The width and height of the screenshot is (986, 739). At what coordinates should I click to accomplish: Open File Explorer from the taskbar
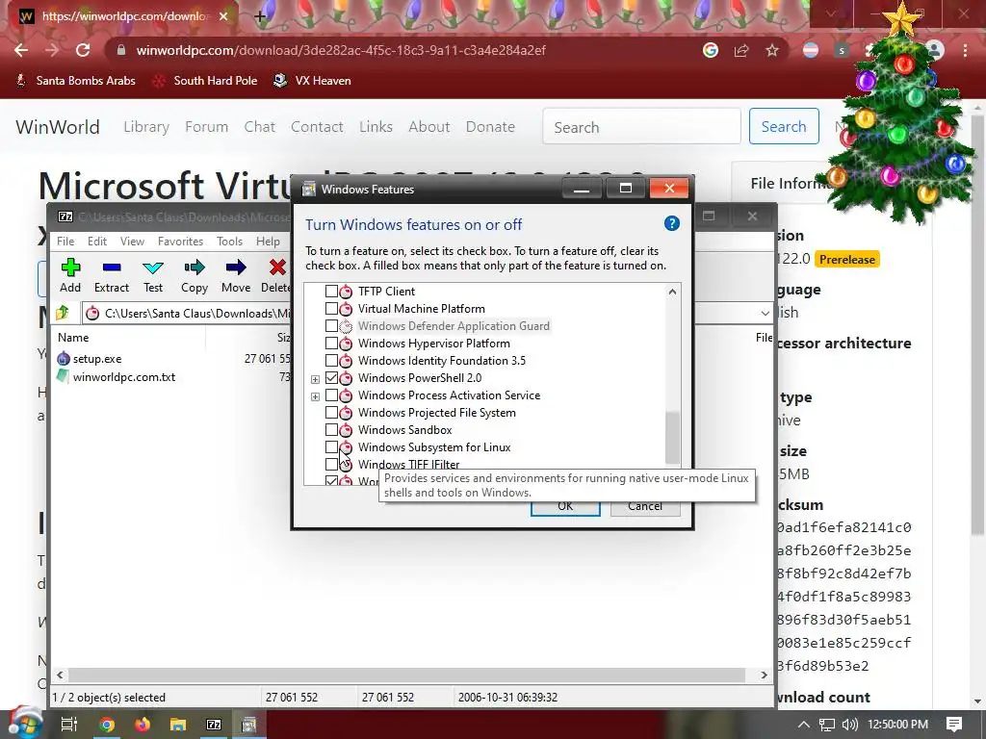[178, 725]
